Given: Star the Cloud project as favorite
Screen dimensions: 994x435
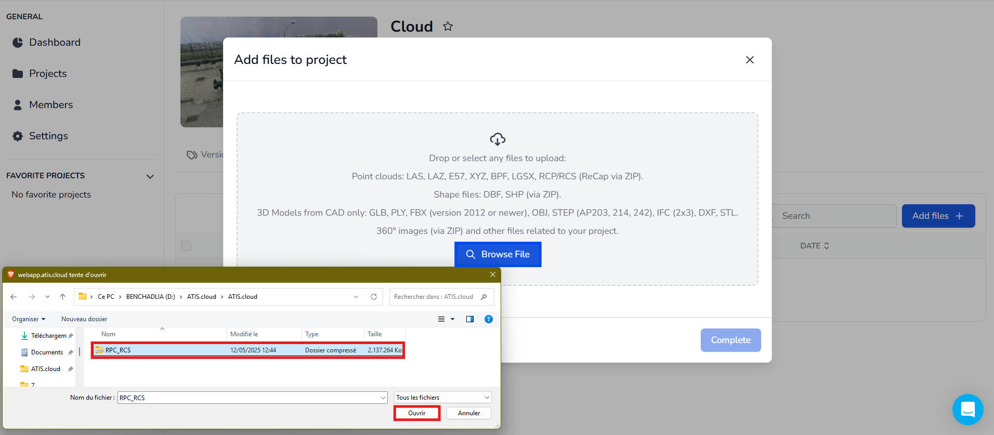Looking at the screenshot, I should (448, 27).
